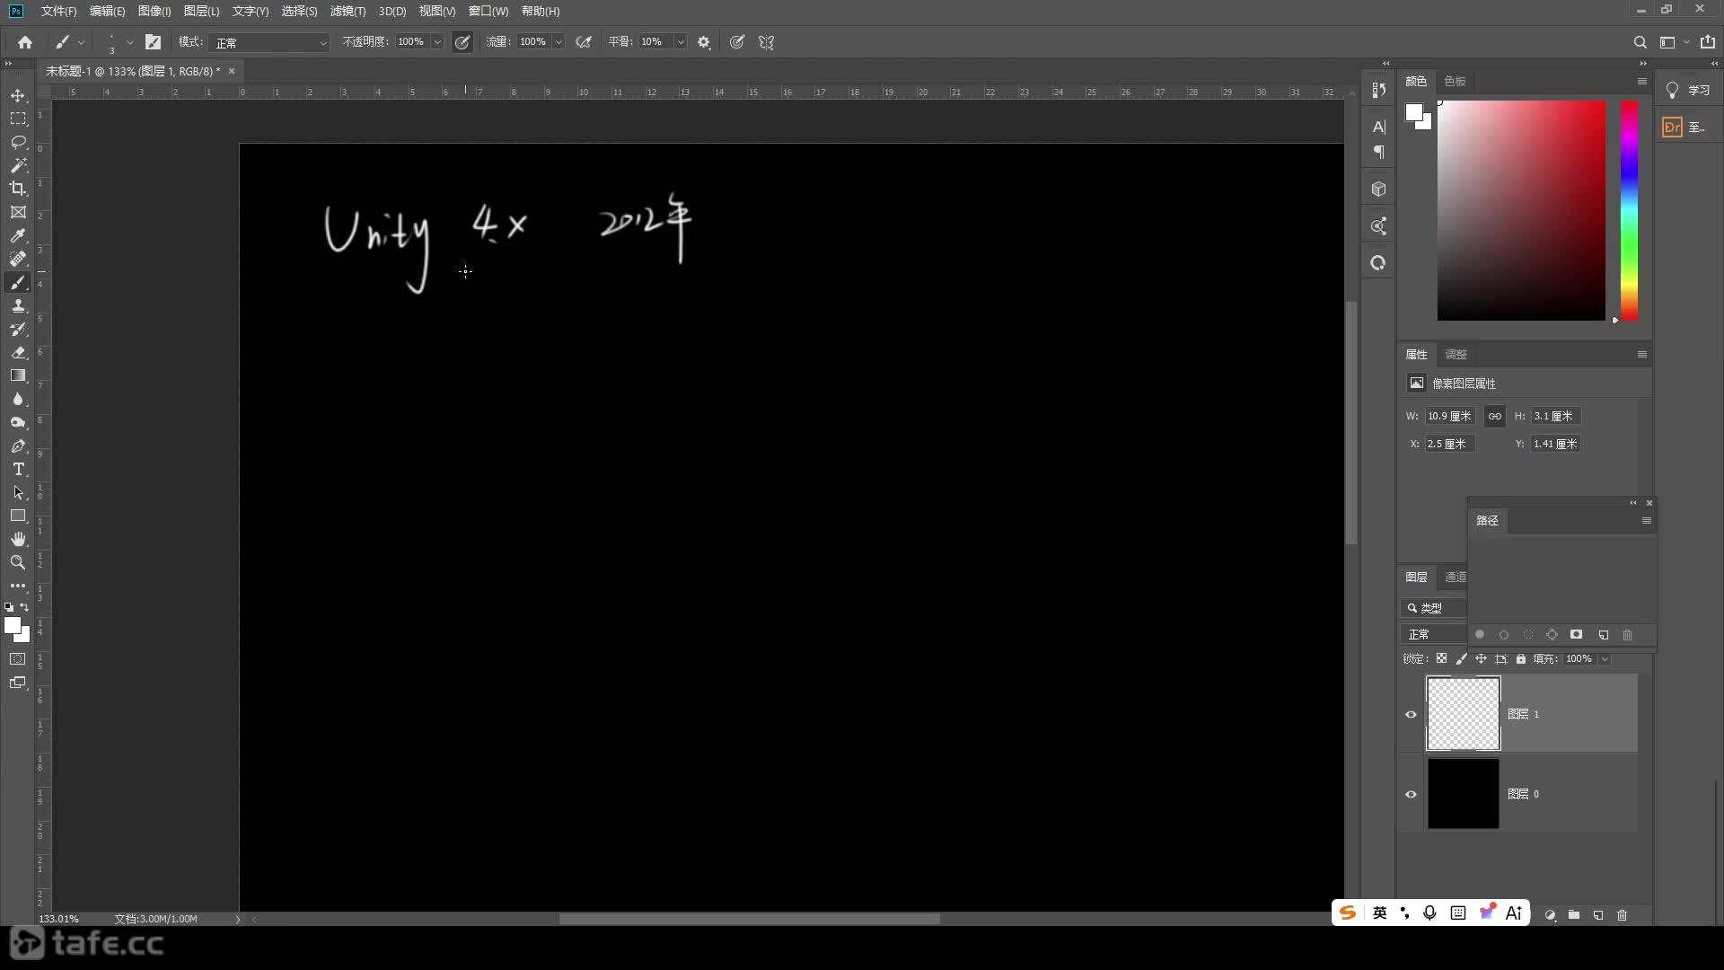Select the Clone Stamp tool
Image resolution: width=1724 pixels, height=970 pixels.
(18, 305)
